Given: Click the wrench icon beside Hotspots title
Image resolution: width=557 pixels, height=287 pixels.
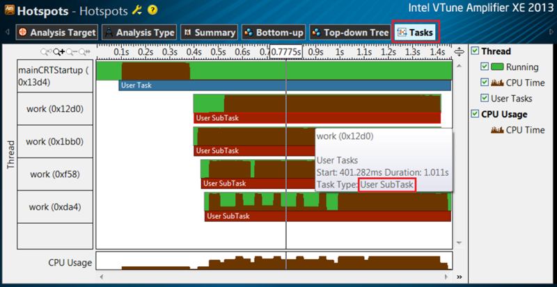Looking at the screenshot, I should [x=136, y=10].
